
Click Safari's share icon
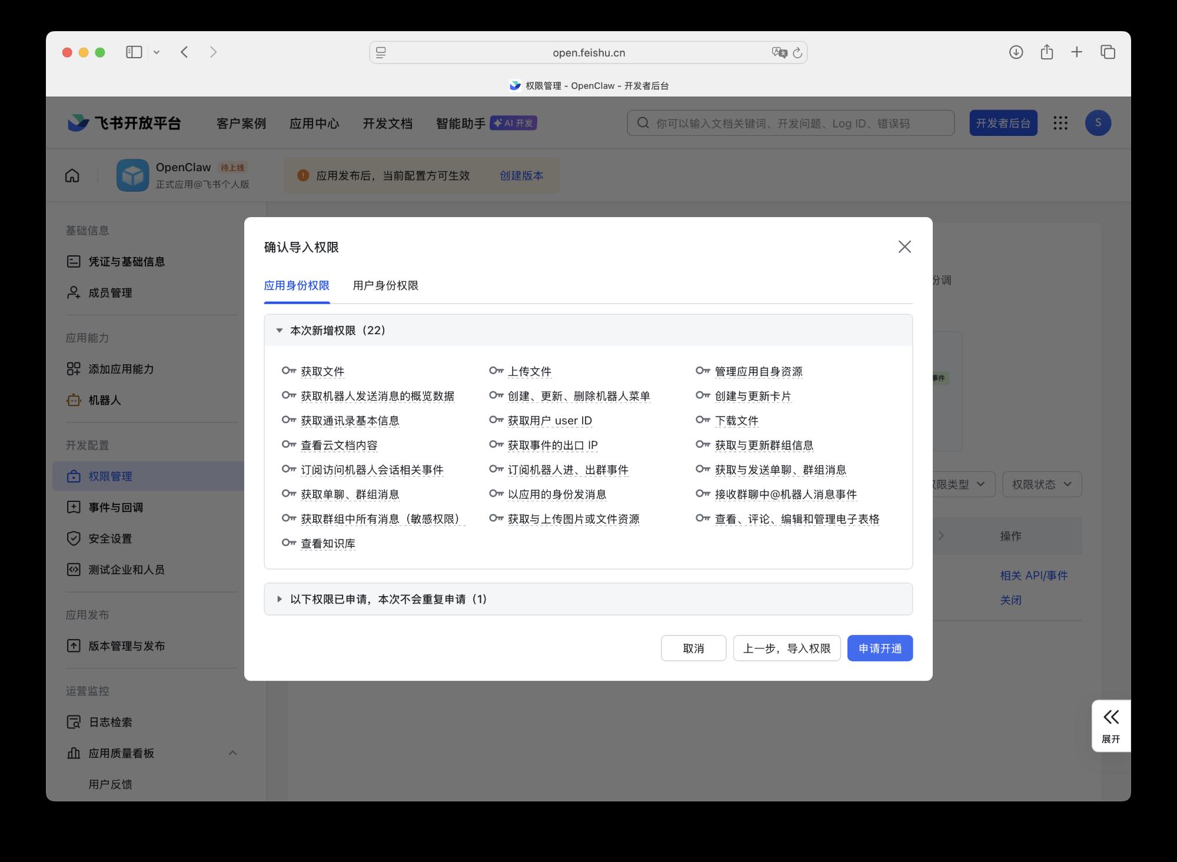[1046, 52]
